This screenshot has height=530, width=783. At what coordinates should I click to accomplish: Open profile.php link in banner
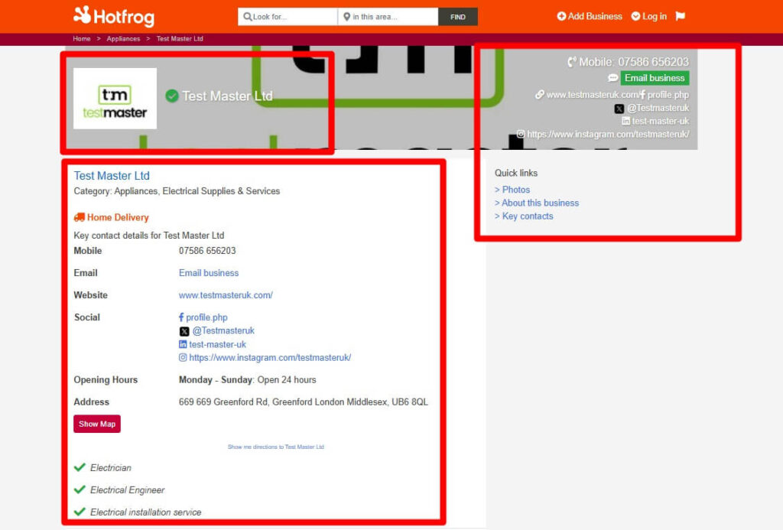tap(668, 94)
